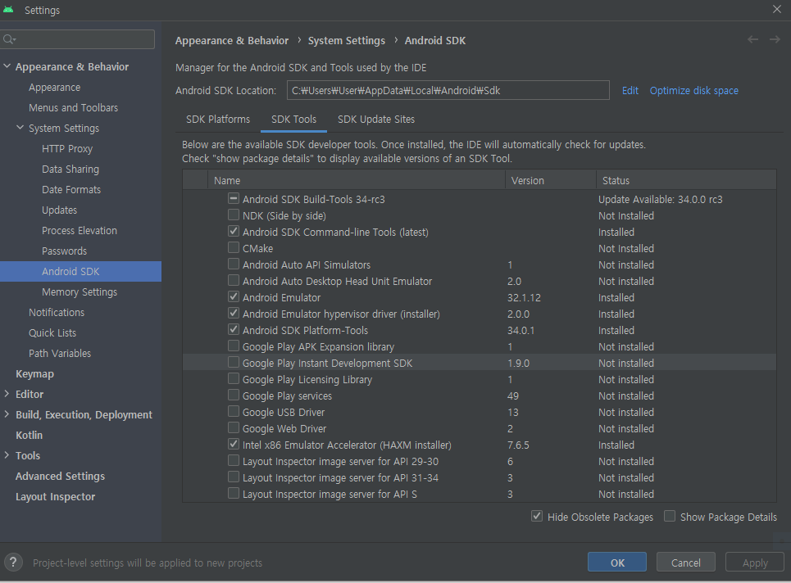This screenshot has height=583, width=791.
Task: Collapse the System Settings tree node
Action: pos(20,128)
